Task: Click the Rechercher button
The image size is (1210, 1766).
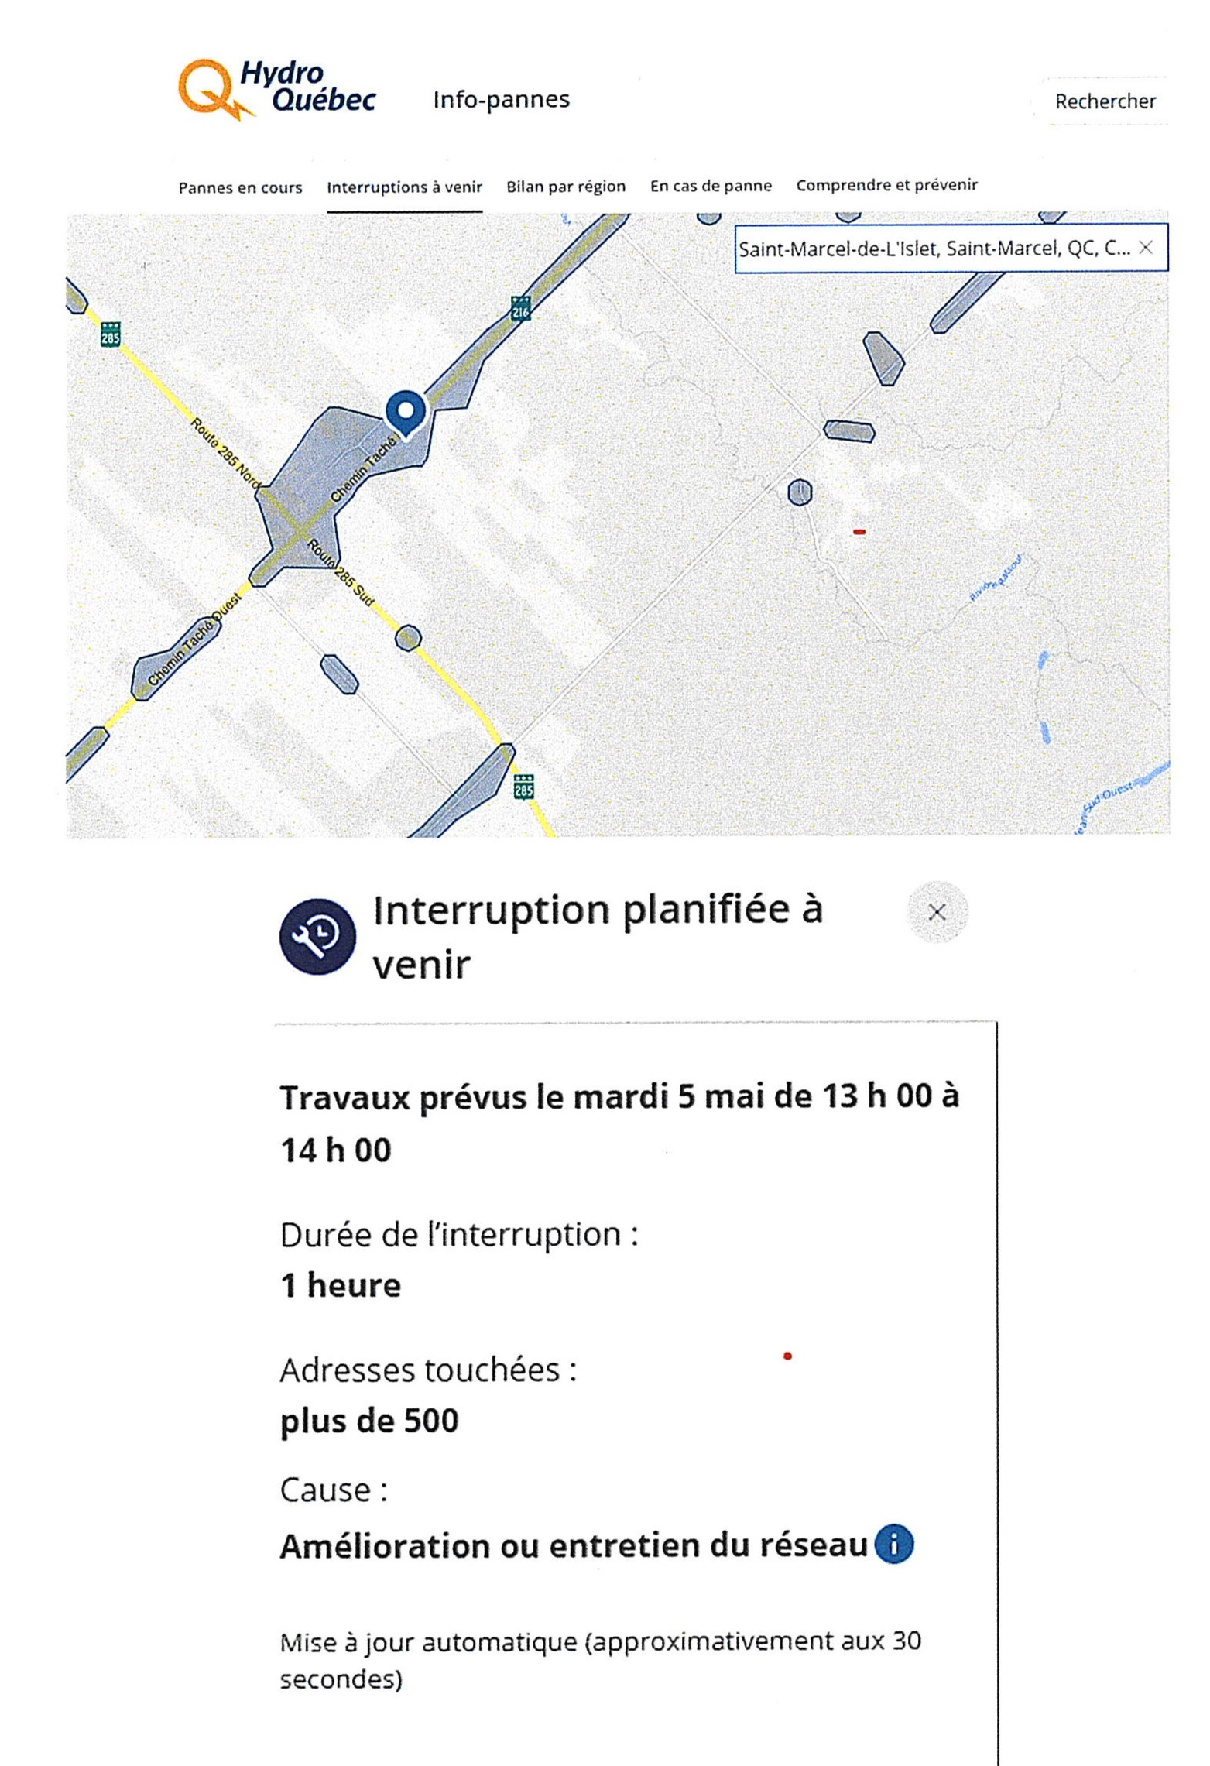Action: (1105, 101)
